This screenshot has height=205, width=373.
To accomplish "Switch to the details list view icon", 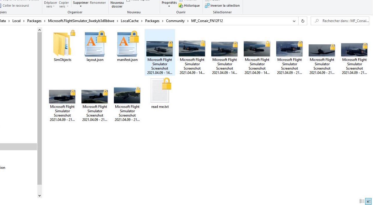I will (x=362, y=201).
